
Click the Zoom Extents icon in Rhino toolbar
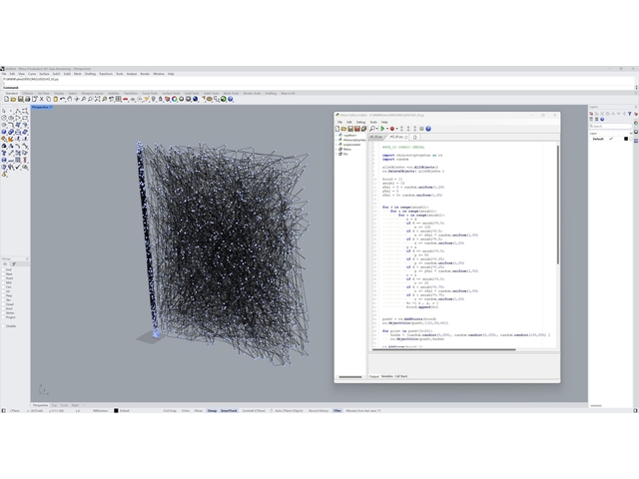point(98,99)
